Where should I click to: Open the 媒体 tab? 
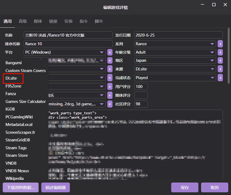click(38, 21)
